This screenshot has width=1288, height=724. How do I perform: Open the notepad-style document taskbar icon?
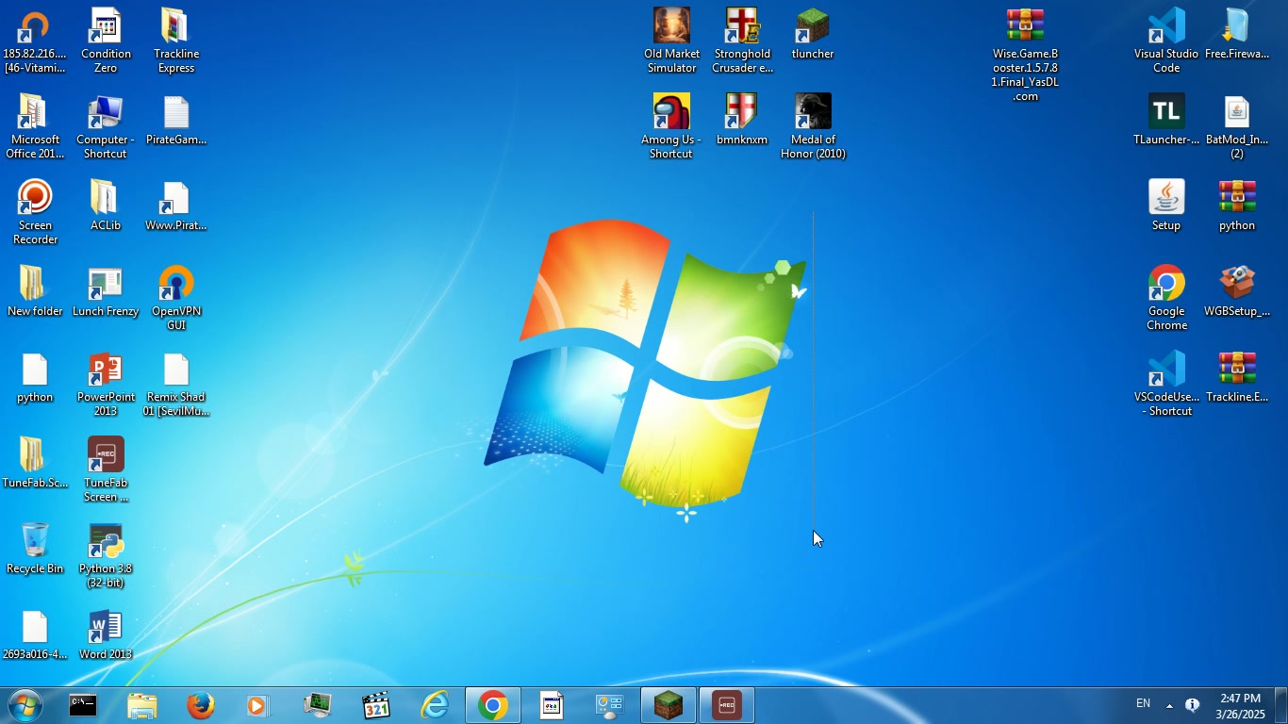(552, 706)
